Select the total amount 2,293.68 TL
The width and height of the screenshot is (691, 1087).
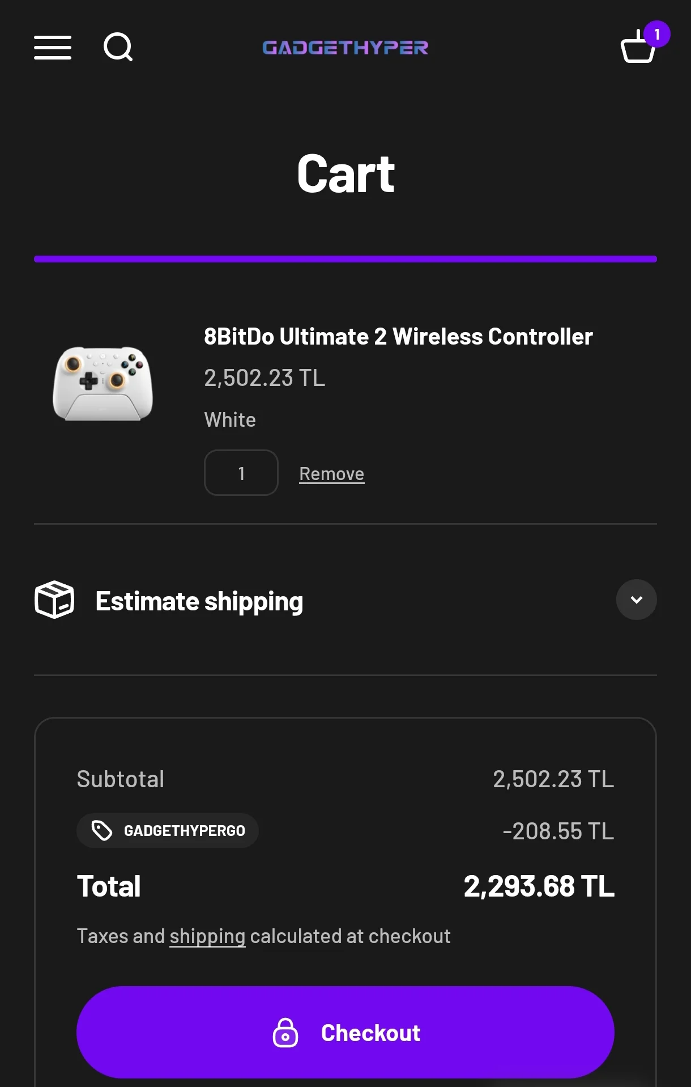[539, 886]
